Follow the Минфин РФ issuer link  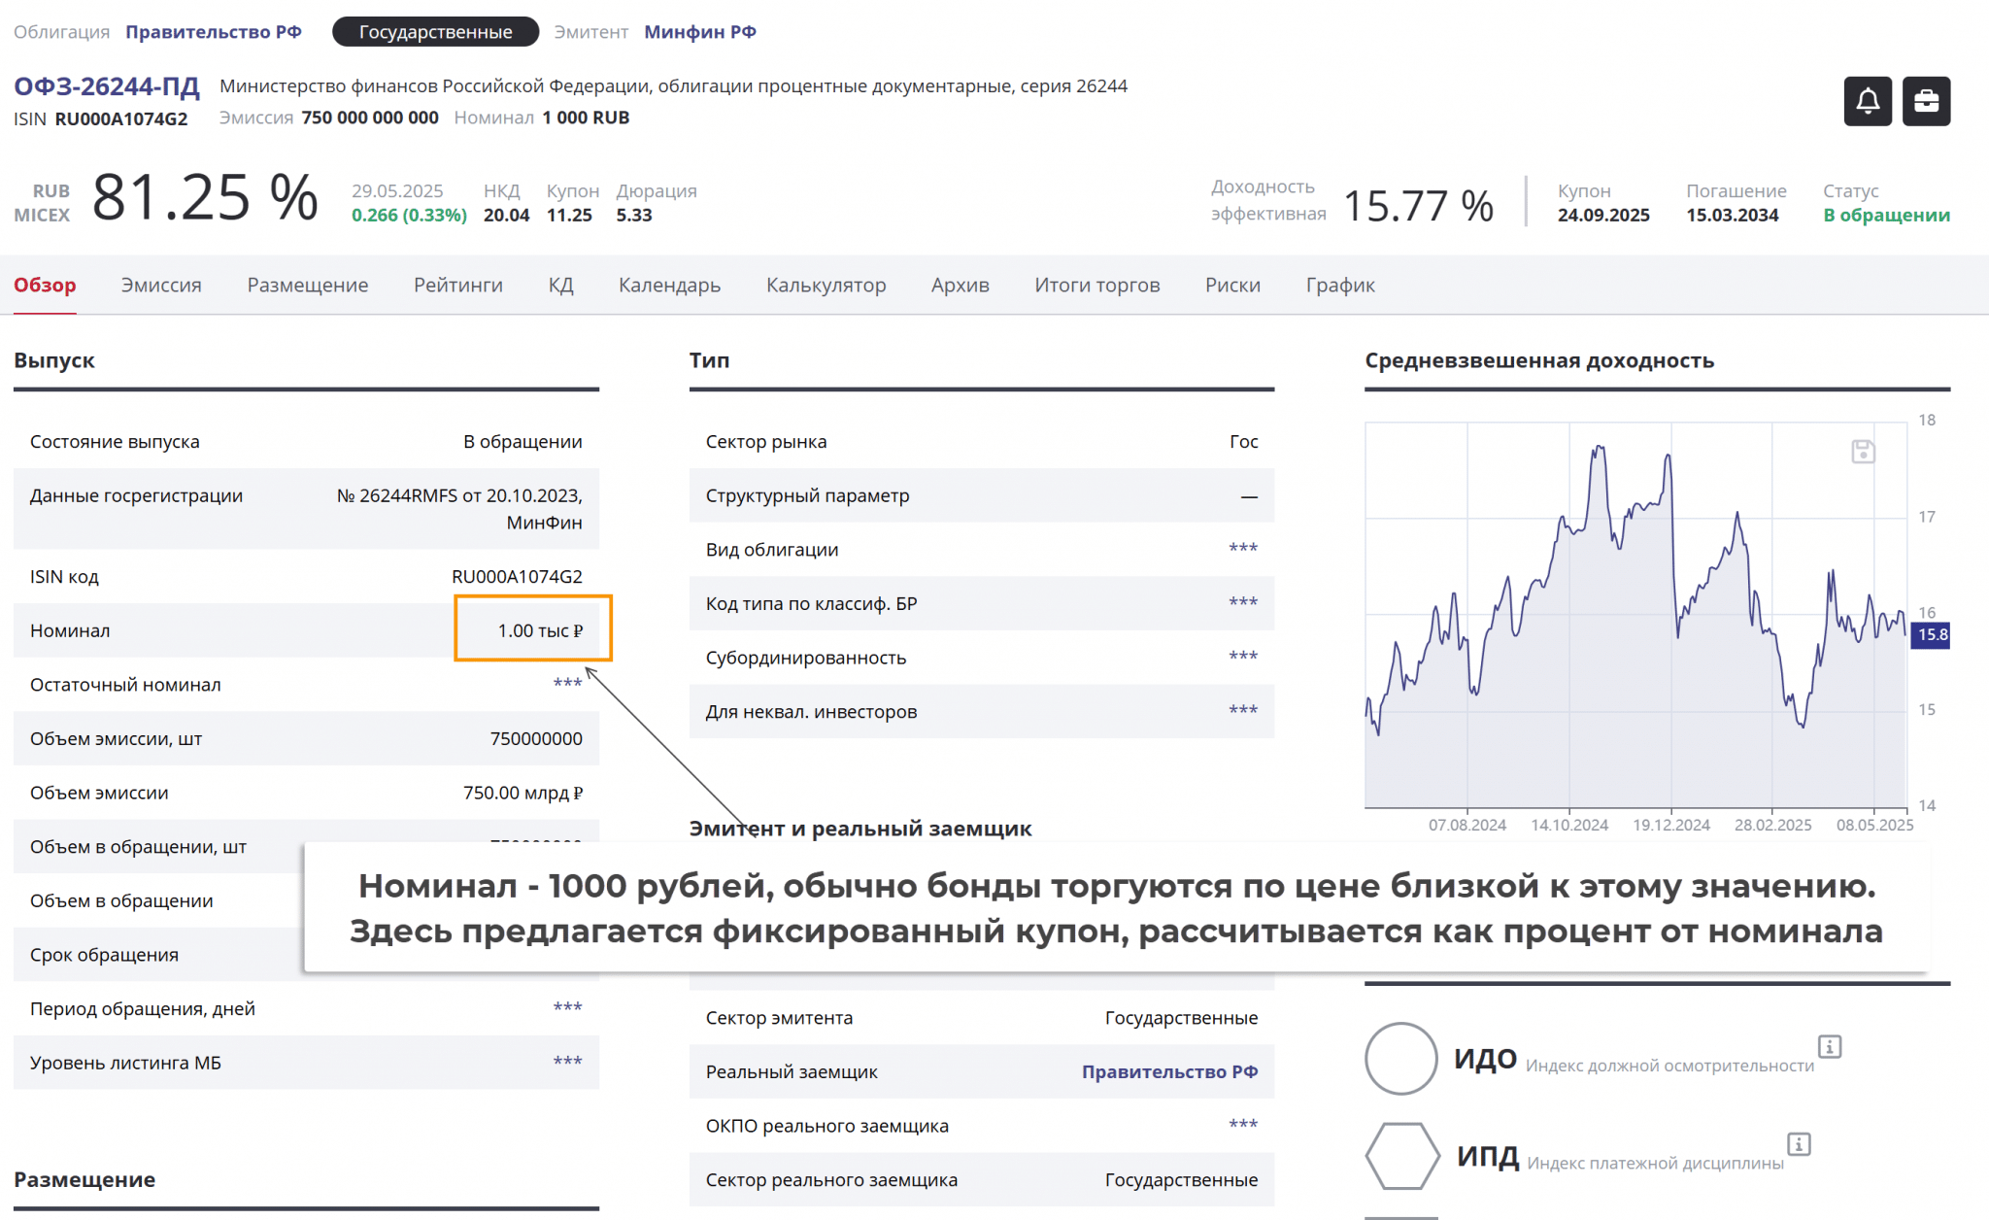pos(699,32)
